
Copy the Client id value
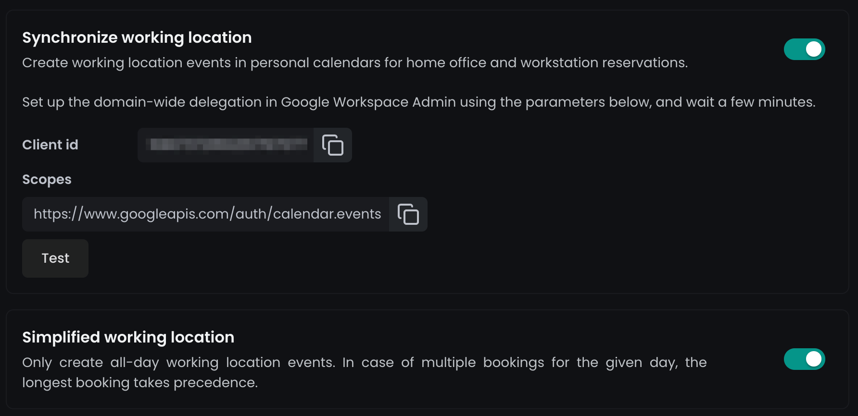tap(332, 145)
